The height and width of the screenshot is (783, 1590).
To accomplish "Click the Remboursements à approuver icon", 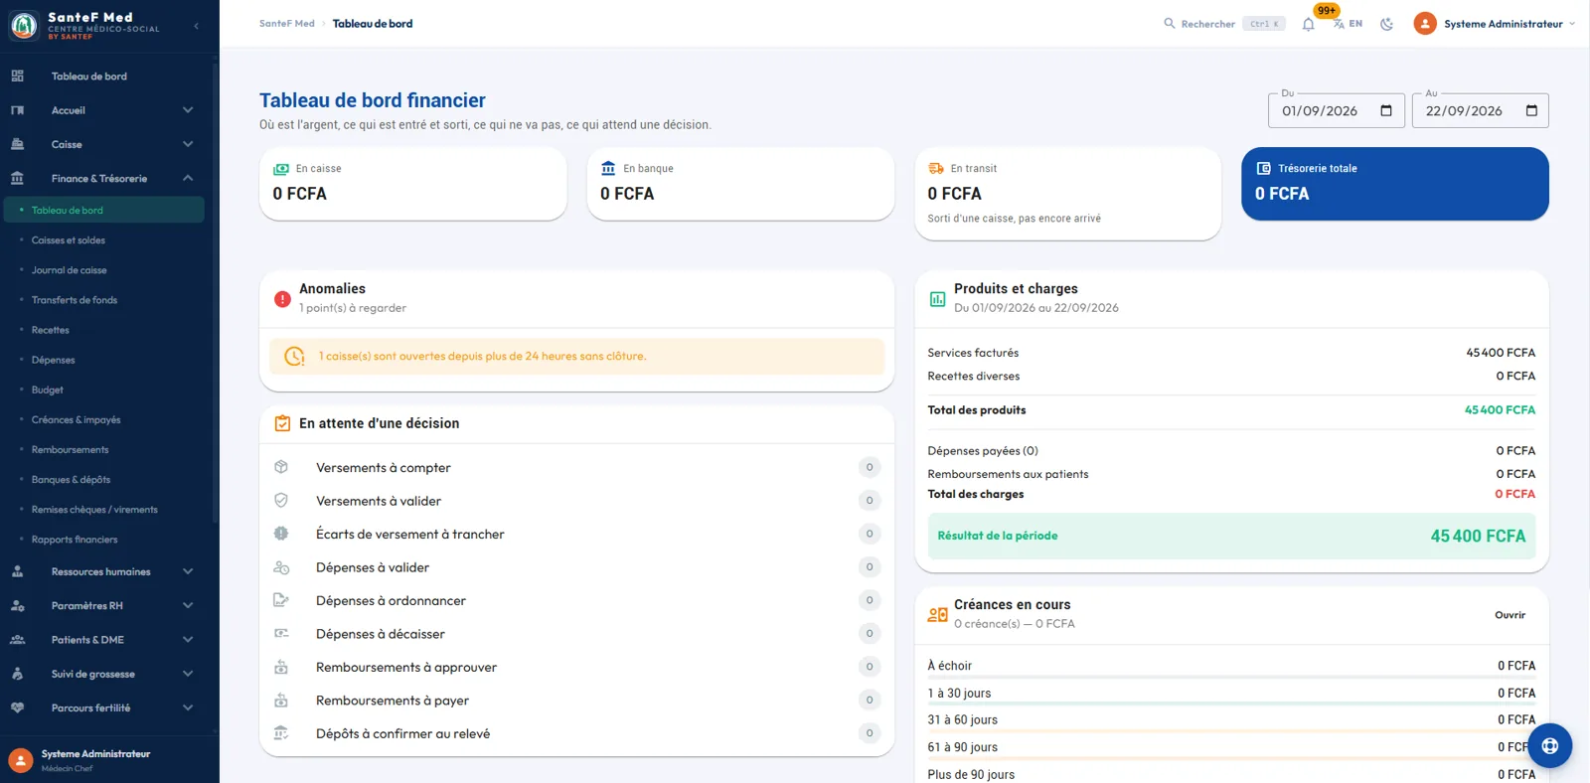I will [281, 667].
